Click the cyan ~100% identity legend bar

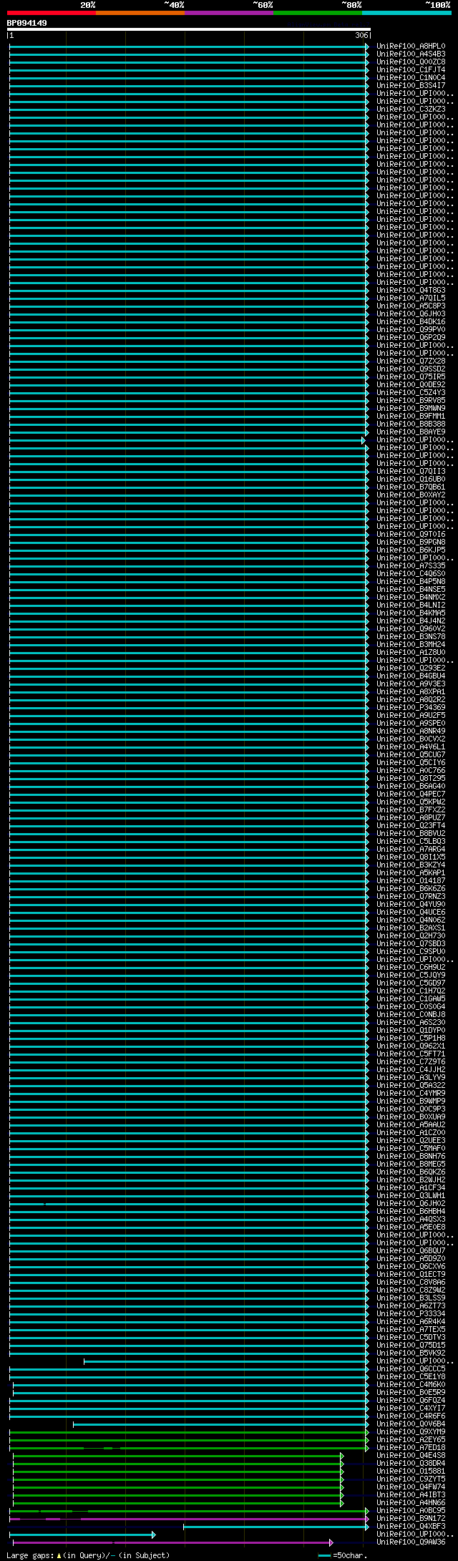pyautogui.click(x=406, y=13)
